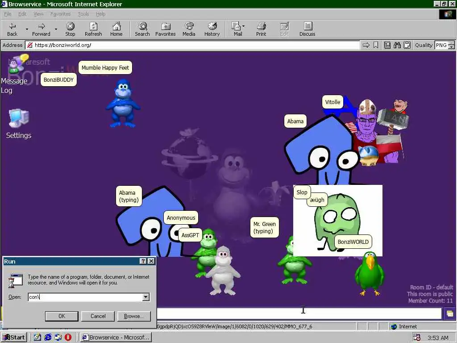Screen dimensions: 457x343
Task: Open the View menu
Action: pos(38,14)
